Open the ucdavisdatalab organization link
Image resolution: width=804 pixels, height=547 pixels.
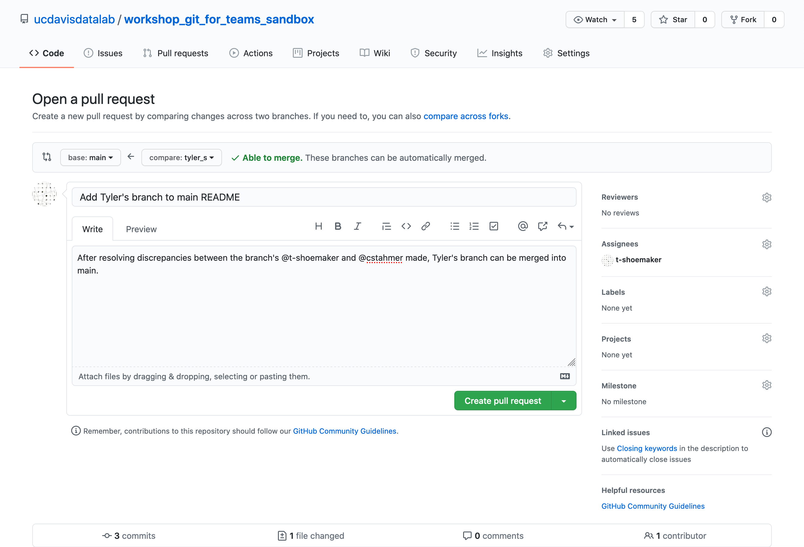tap(75, 19)
